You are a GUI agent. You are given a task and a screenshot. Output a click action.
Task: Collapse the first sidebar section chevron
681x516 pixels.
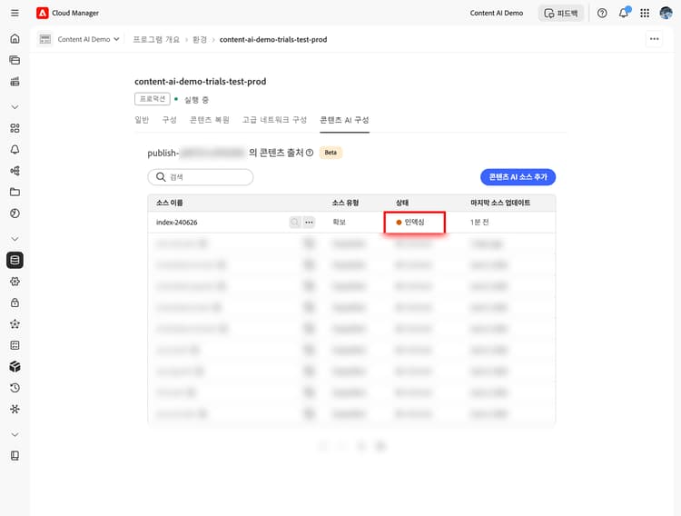click(15, 107)
